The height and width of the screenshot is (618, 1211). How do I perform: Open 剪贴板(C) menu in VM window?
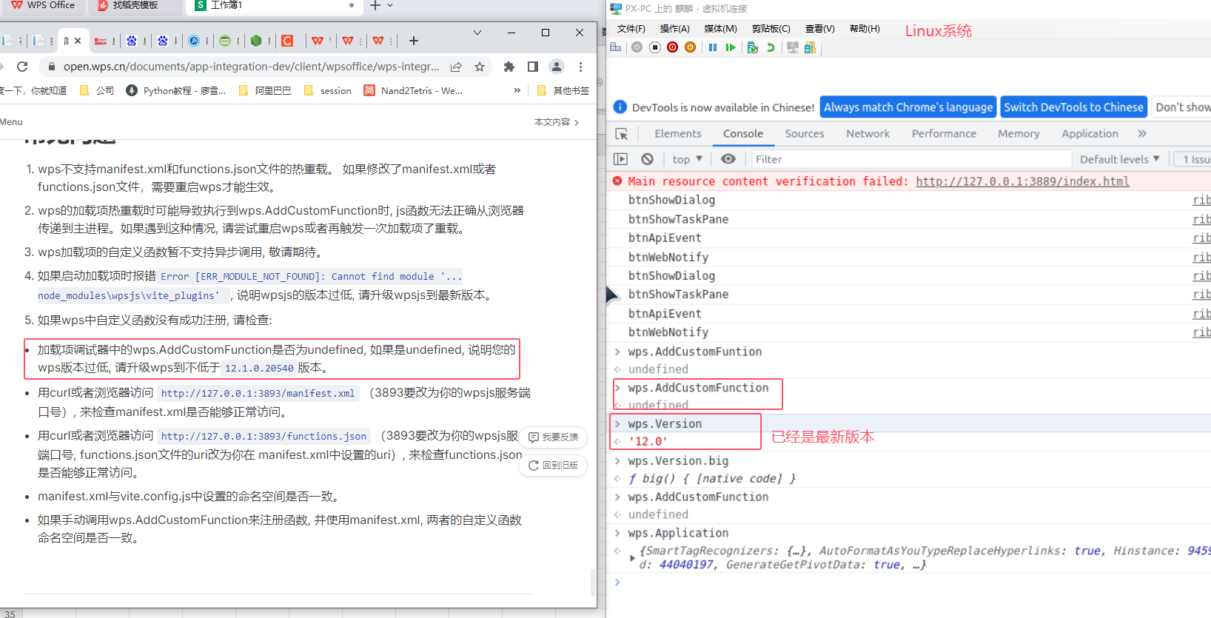coord(771,29)
